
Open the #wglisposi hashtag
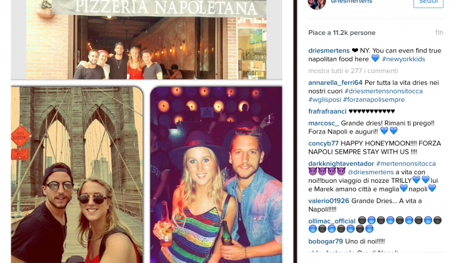(x=324, y=100)
